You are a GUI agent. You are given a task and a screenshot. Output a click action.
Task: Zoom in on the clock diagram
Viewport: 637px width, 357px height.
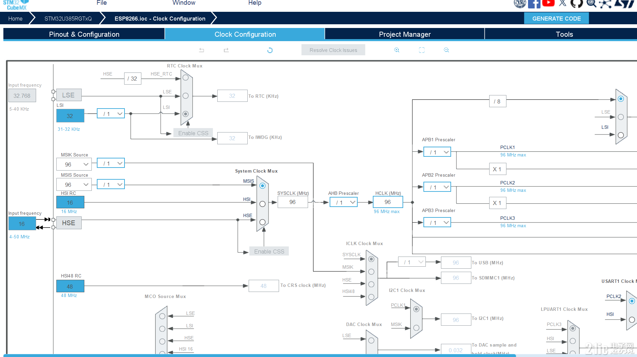(397, 50)
